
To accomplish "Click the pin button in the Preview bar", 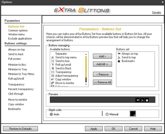I will (137, 100).
